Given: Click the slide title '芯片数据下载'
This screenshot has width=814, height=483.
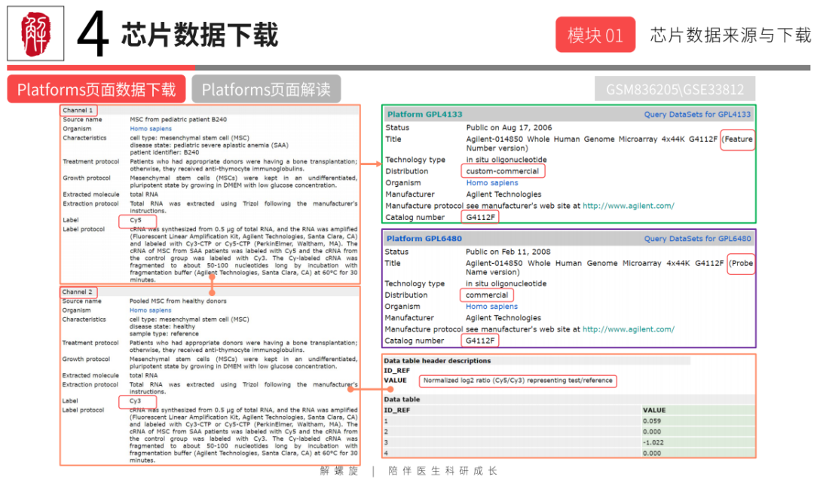Looking at the screenshot, I should (199, 35).
